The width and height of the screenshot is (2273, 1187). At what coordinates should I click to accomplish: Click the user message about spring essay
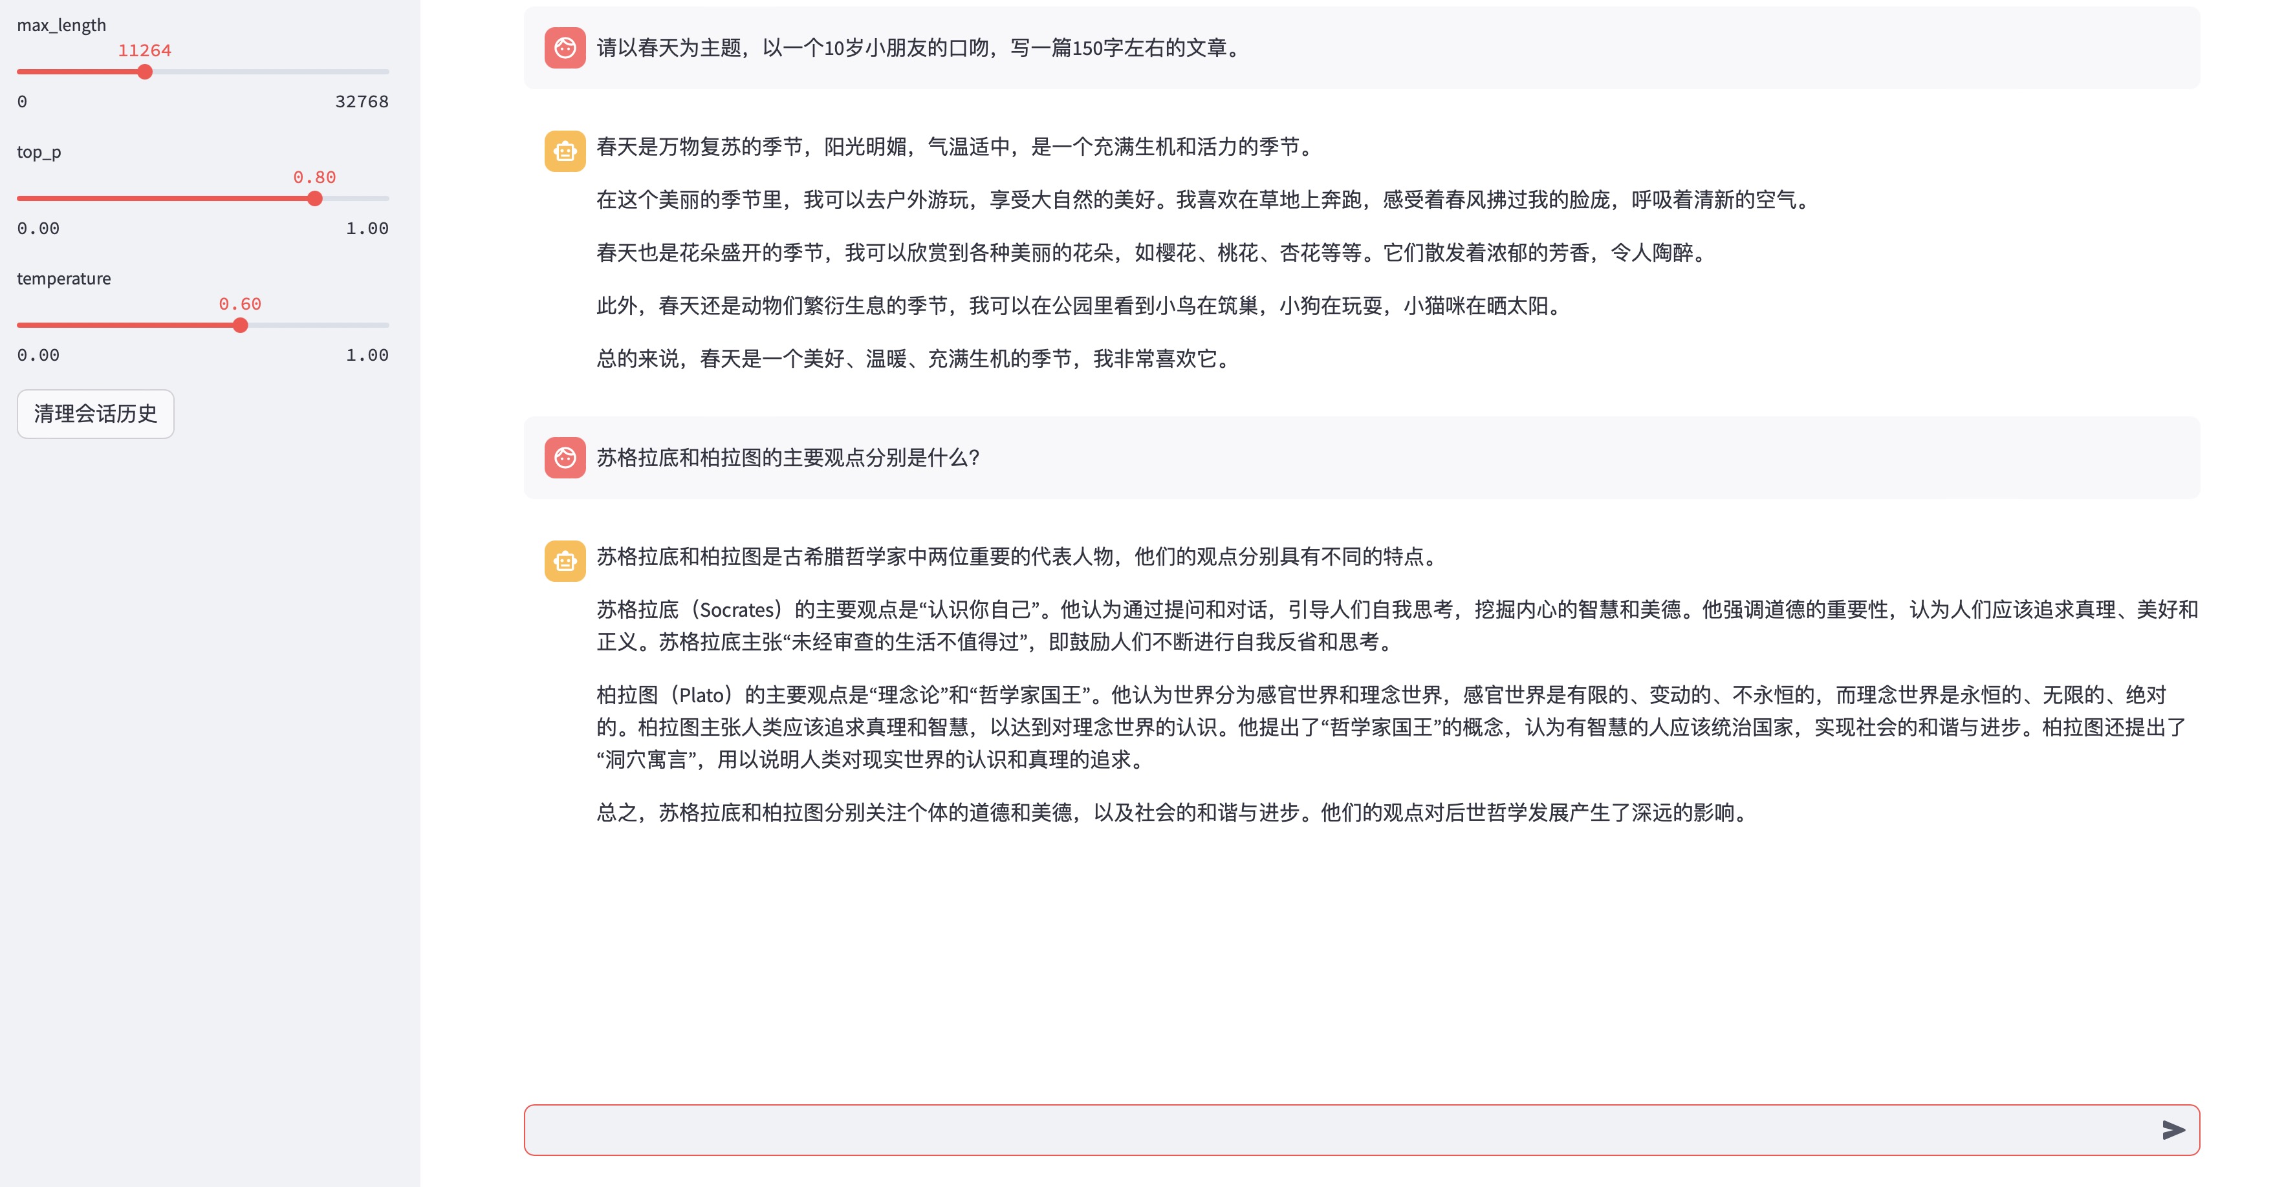pos(918,48)
